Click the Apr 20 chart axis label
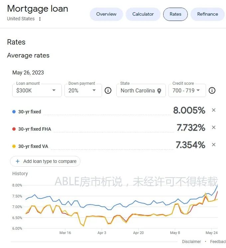 coord(138,233)
